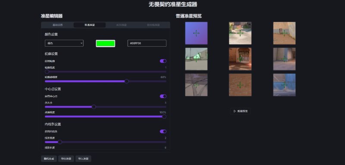Toggle the 启用中心点 center dot switch
This screenshot has width=345, height=165.
[x=163, y=96]
